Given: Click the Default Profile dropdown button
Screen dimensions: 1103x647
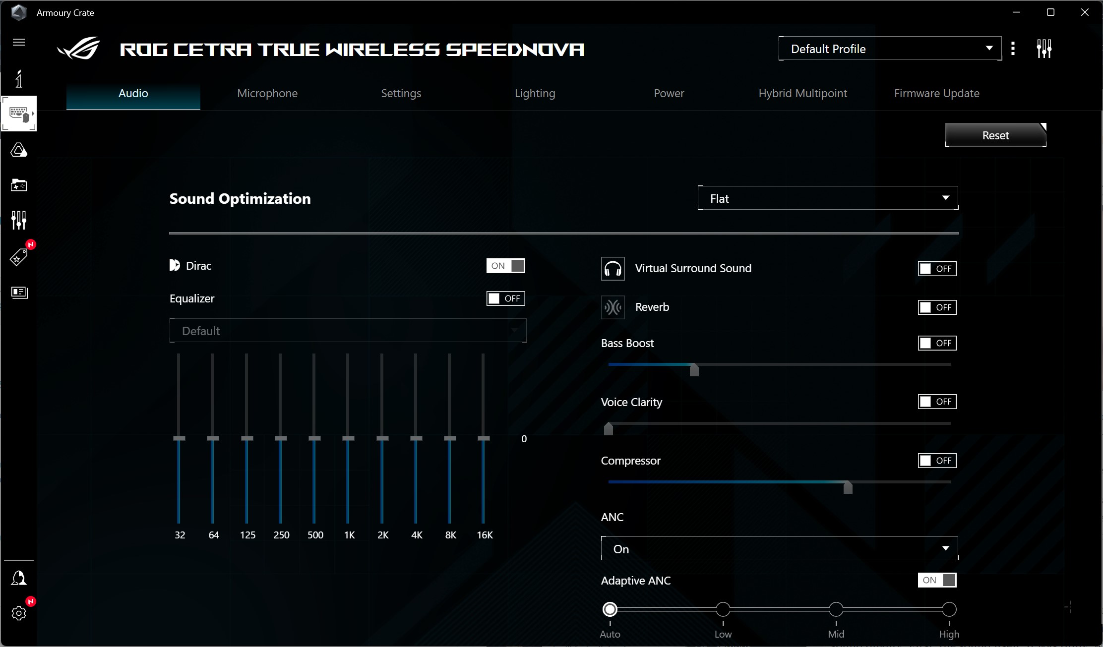Looking at the screenshot, I should click(x=888, y=49).
